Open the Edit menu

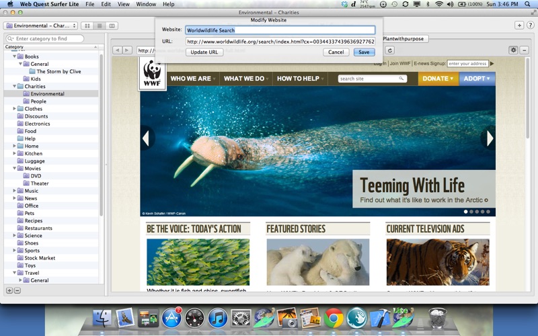click(x=106, y=4)
